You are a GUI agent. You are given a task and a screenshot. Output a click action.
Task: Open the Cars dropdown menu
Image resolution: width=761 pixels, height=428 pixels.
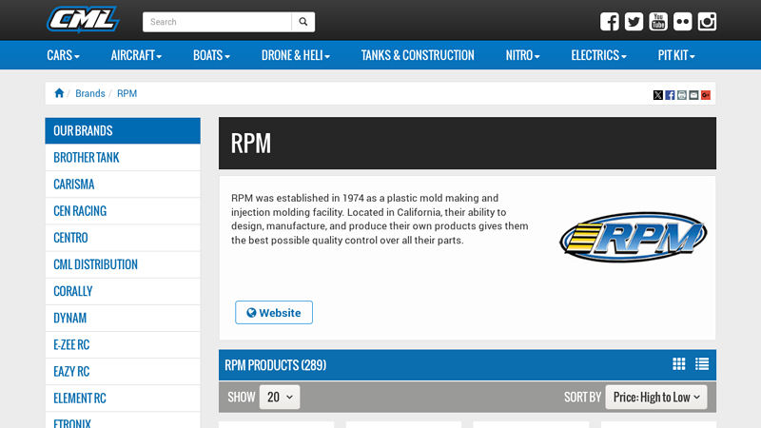pyautogui.click(x=63, y=55)
